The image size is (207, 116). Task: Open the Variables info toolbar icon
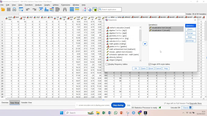52,9
